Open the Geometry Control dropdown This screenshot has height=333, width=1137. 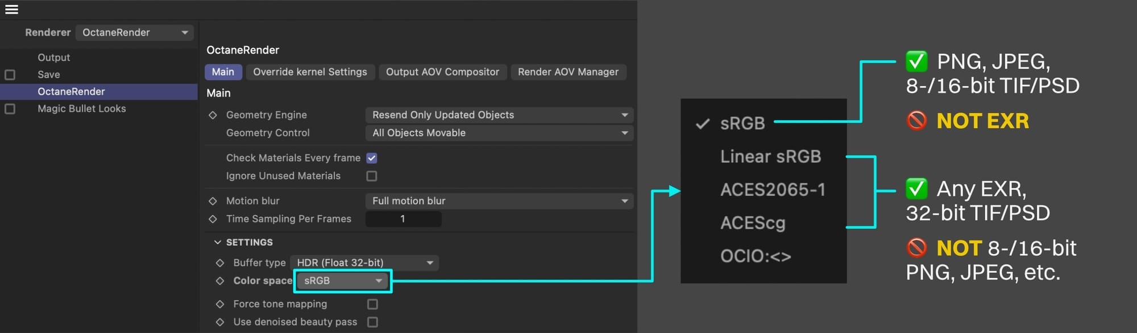(499, 133)
